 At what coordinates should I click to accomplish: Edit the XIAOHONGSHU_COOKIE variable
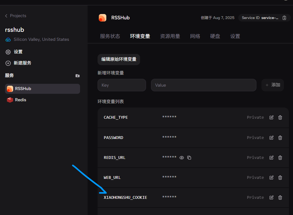271,198
